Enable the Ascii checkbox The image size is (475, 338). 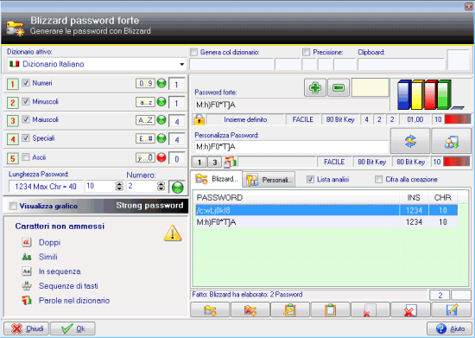coord(26,157)
